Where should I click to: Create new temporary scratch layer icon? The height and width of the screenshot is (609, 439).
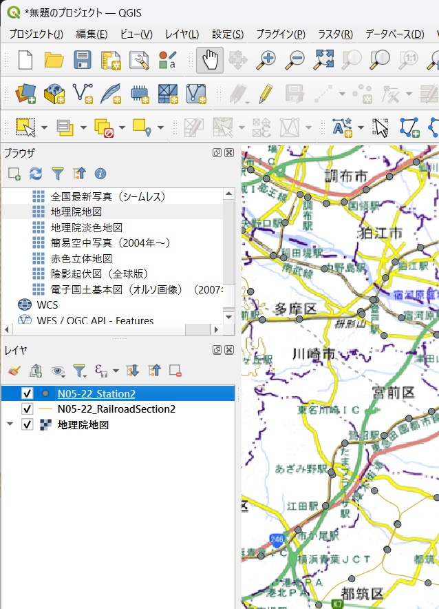(x=140, y=94)
